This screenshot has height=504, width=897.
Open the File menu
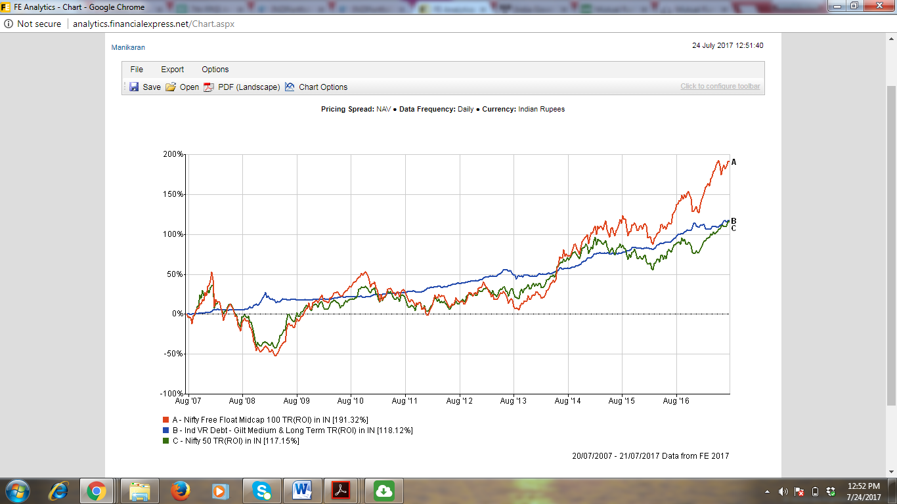click(137, 70)
